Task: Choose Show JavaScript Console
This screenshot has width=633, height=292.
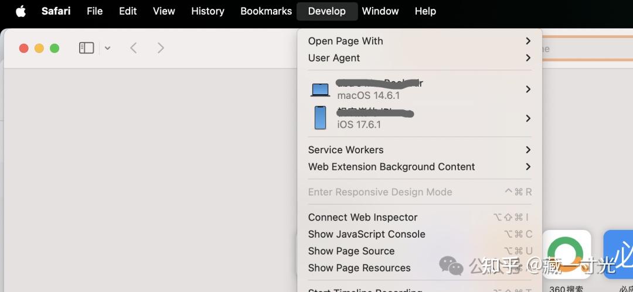Action: pyautogui.click(x=367, y=234)
